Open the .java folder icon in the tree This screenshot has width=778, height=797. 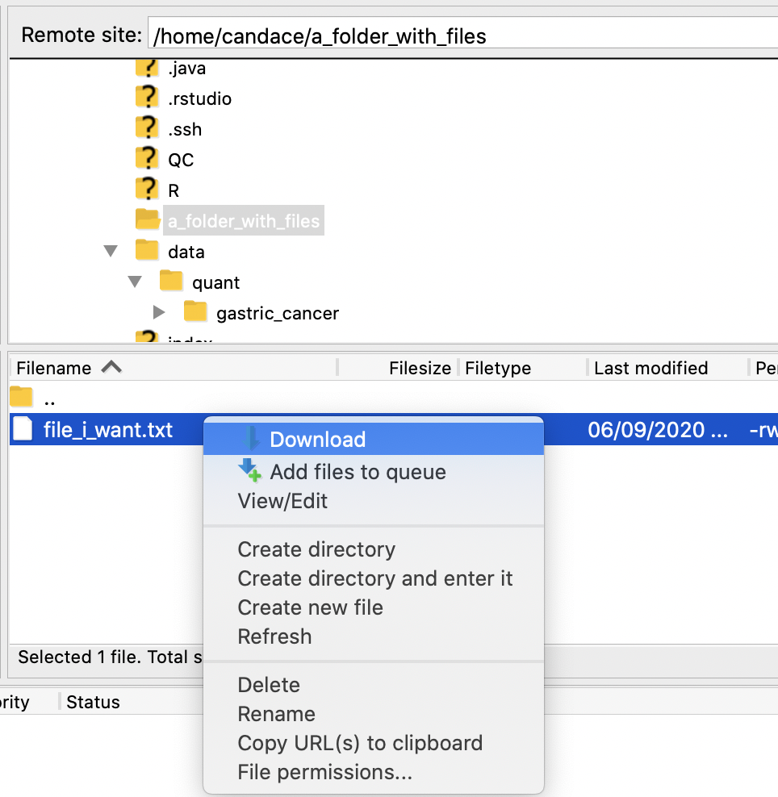(x=148, y=69)
